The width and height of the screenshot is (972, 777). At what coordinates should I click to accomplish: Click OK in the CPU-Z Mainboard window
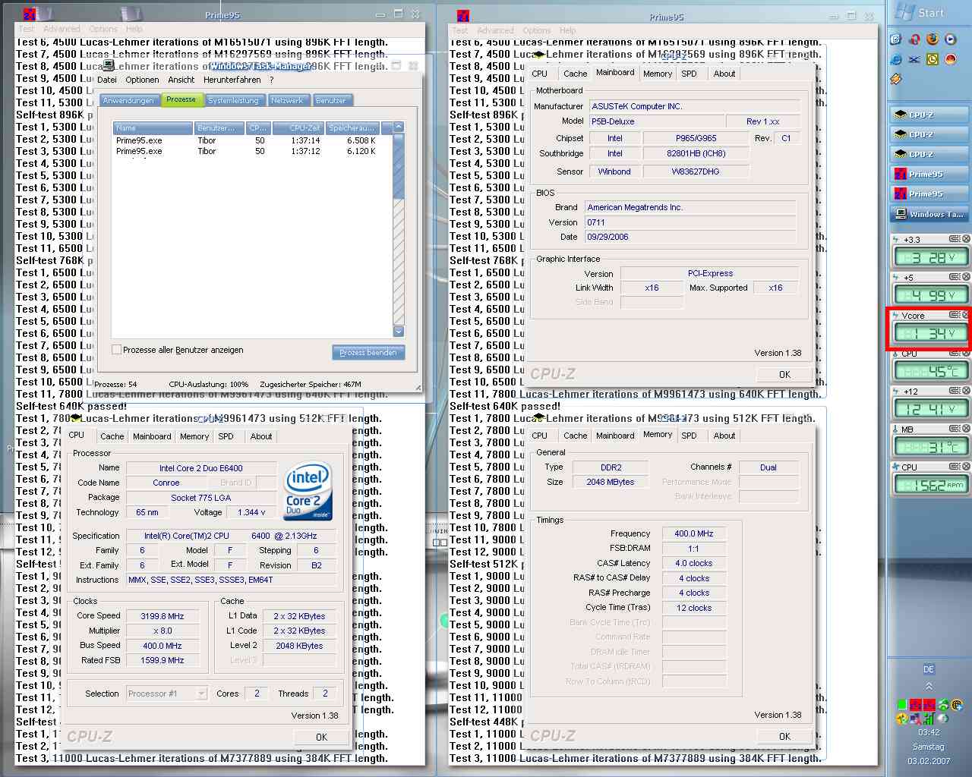[x=784, y=374]
